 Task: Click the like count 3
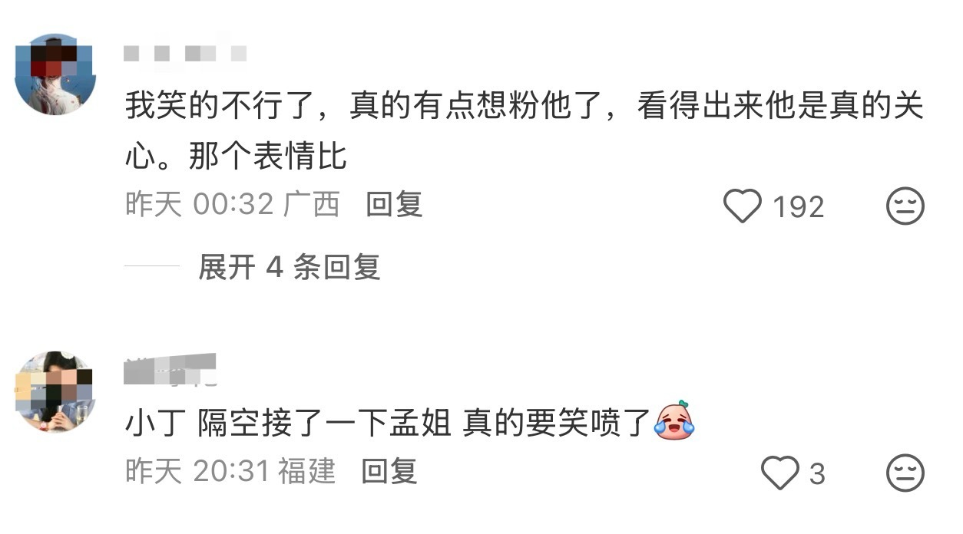coord(817,473)
